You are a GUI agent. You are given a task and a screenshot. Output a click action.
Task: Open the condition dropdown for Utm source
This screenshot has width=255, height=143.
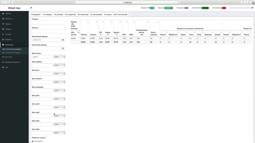59,57
